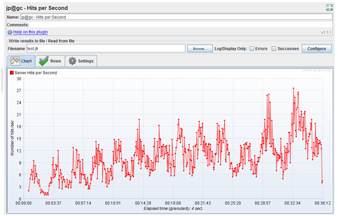Viewport: 338px width, 216px height.
Task: Click the Chart tab graph icon
Action: click(x=15, y=61)
